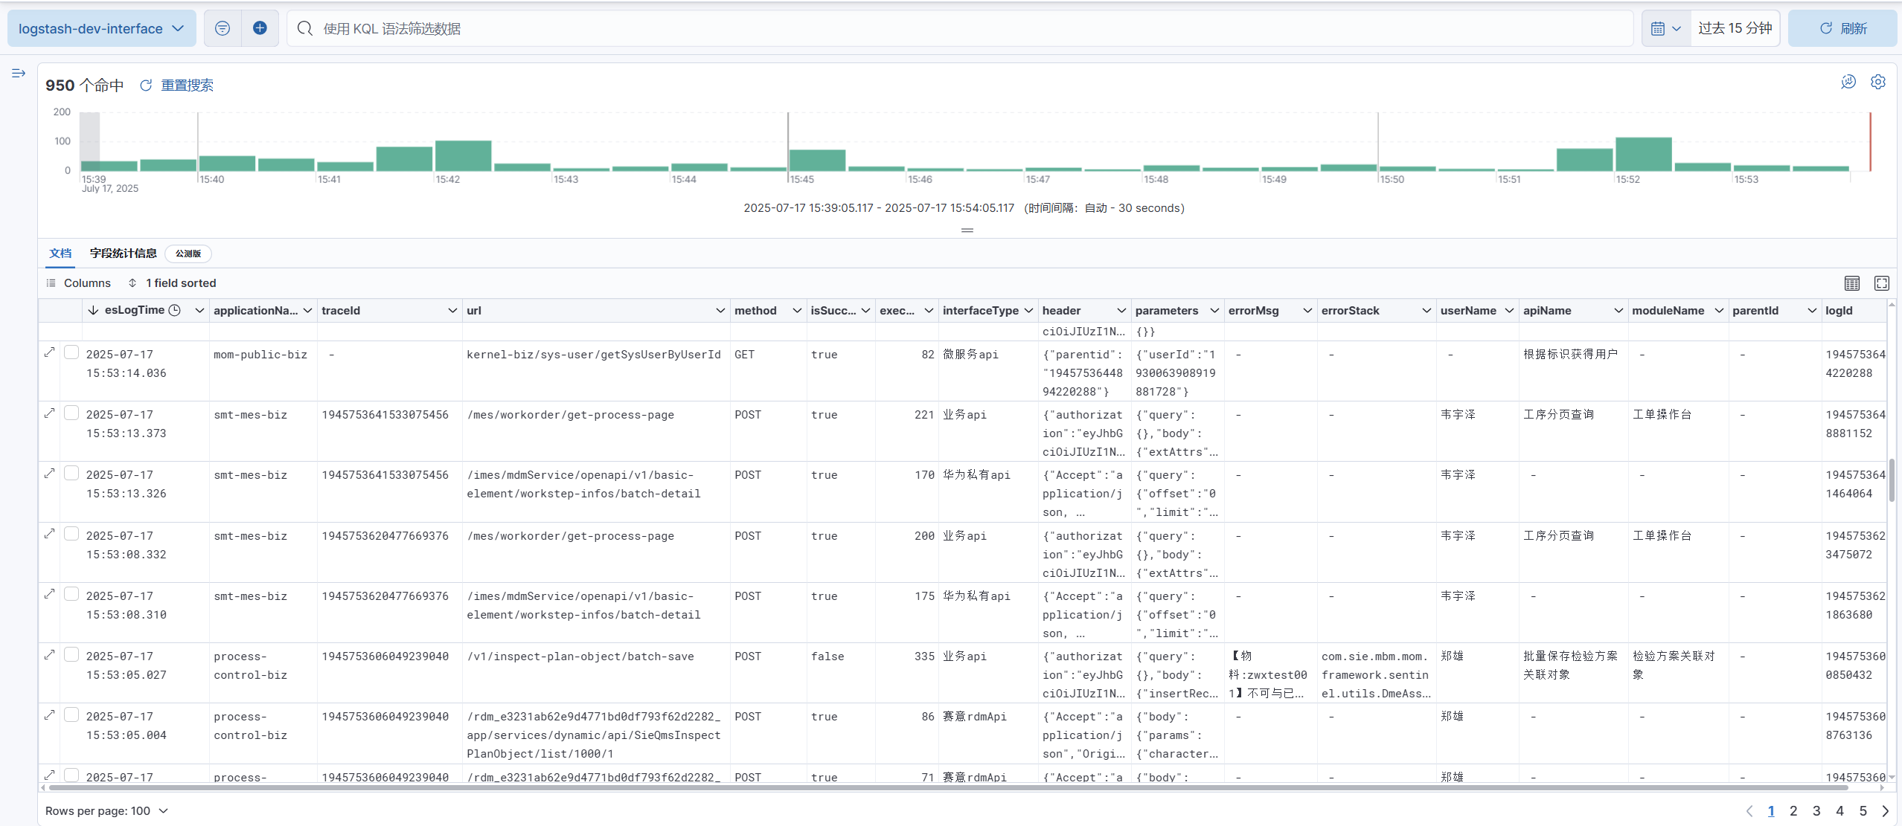The image size is (1902, 826).
Task: Select the 文档 tab
Action: coord(60,254)
